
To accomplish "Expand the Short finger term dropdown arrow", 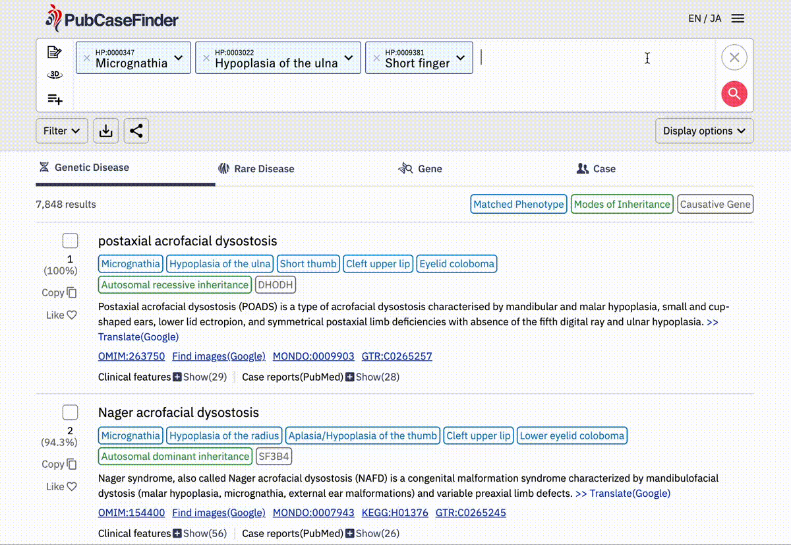I will click(x=461, y=58).
